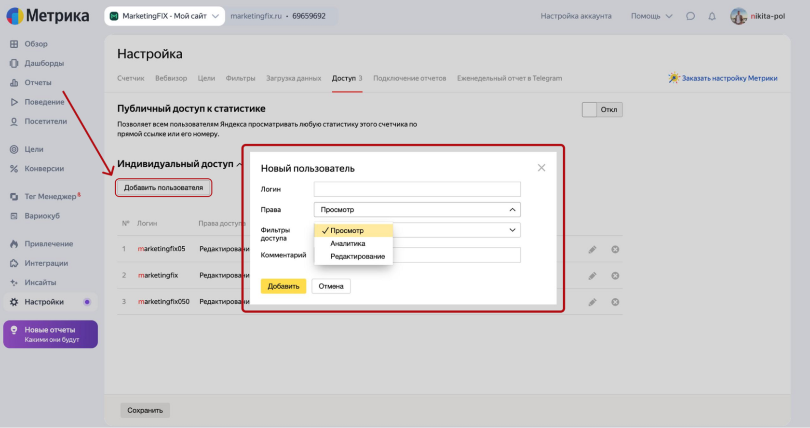810x428 pixels.
Task: Open the chat messages icon in header
Action: pyautogui.click(x=690, y=16)
